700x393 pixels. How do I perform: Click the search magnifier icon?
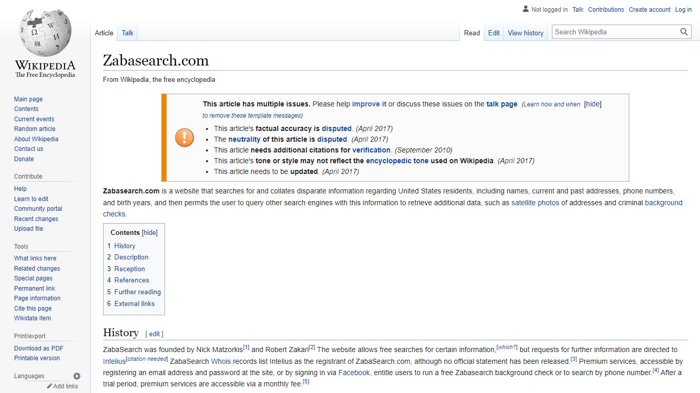[x=684, y=32]
